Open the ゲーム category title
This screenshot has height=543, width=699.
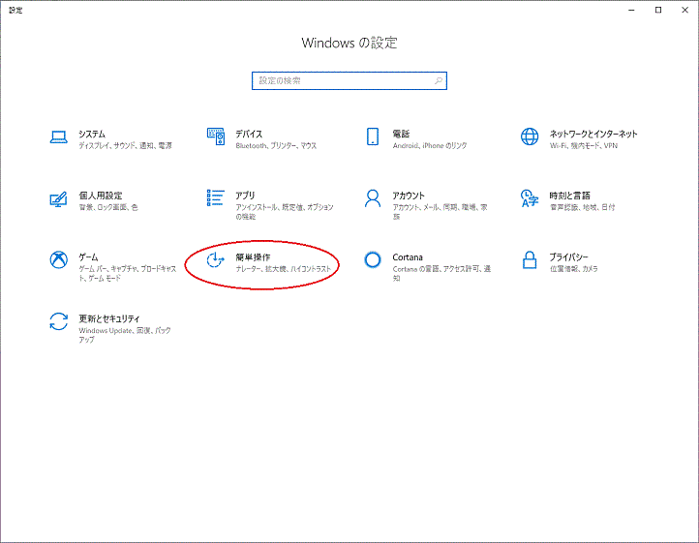88,257
